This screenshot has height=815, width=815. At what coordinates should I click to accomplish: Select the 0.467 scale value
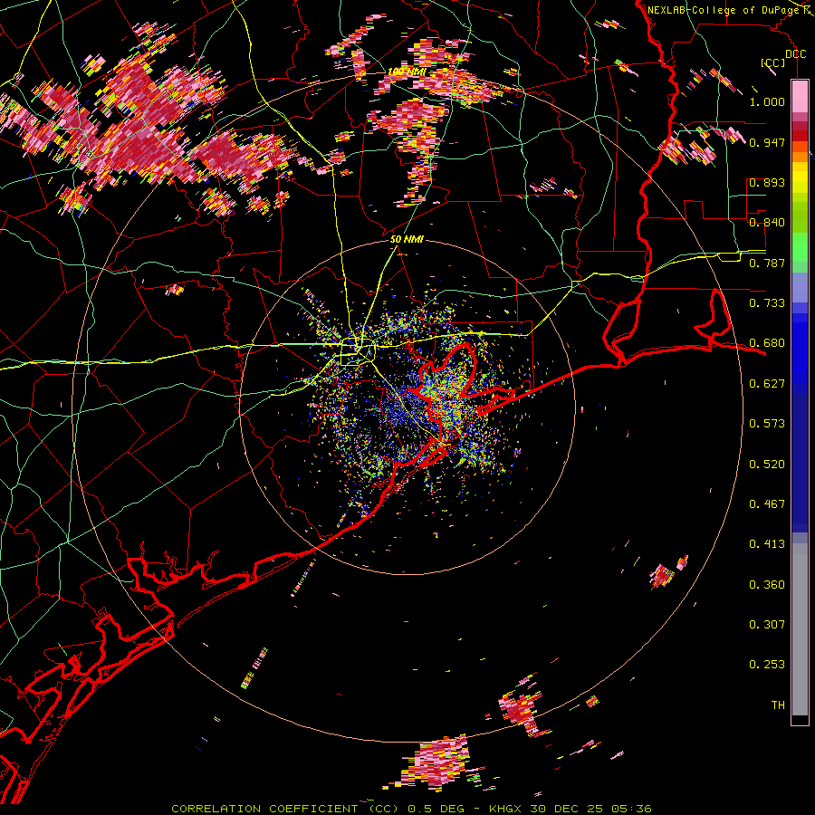point(767,504)
